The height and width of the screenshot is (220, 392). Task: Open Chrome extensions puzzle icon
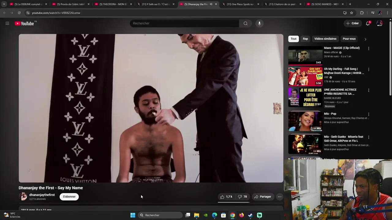362,13
